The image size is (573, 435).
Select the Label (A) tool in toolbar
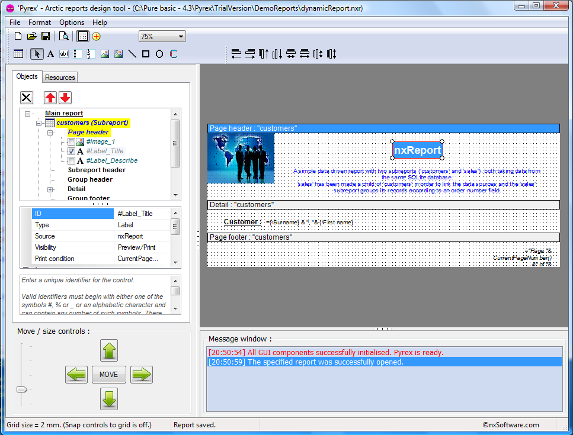pos(51,54)
